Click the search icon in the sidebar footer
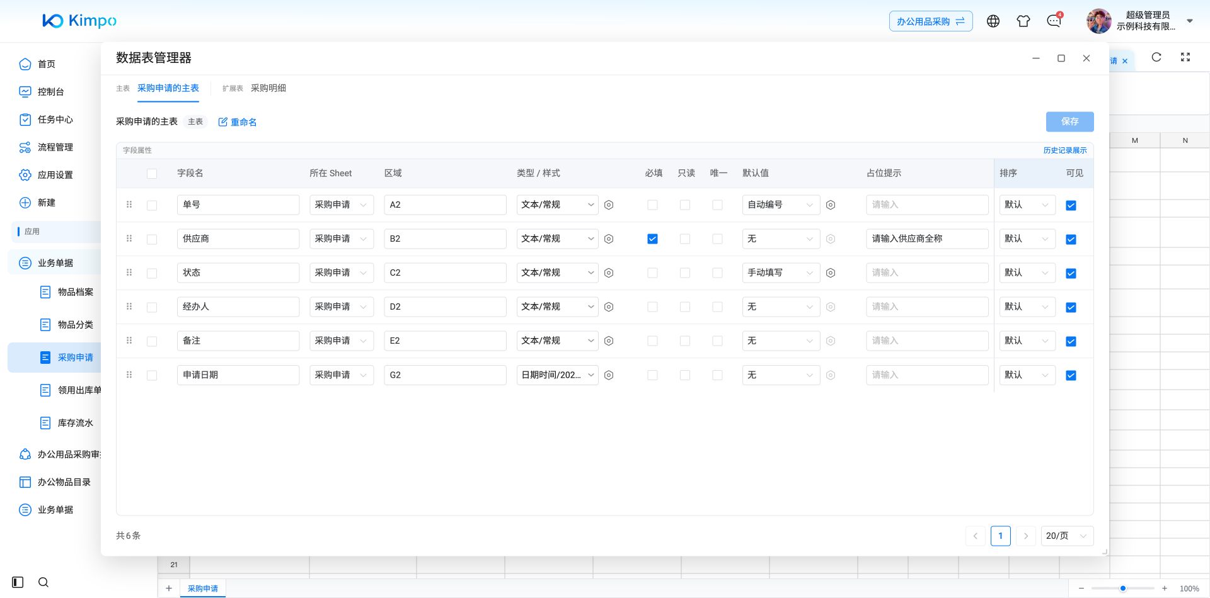The width and height of the screenshot is (1210, 598). tap(43, 582)
